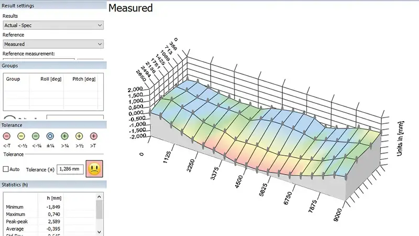The height and width of the screenshot is (236, 419).
Task: Click the red minus <-T tolerance icon
Action: pos(7,136)
